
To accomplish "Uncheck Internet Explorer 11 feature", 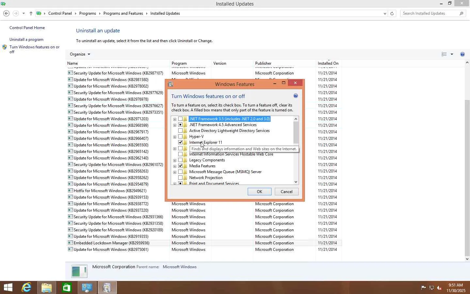I will 180,142.
